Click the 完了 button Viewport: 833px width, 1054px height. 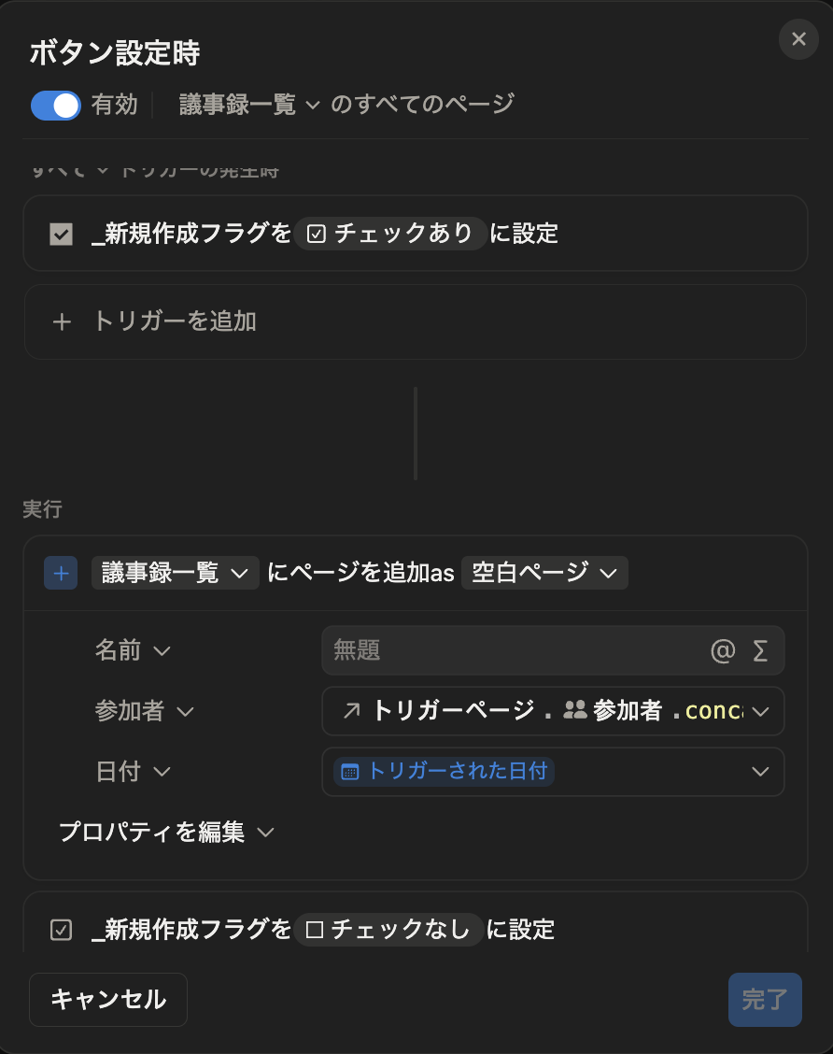click(x=765, y=1000)
